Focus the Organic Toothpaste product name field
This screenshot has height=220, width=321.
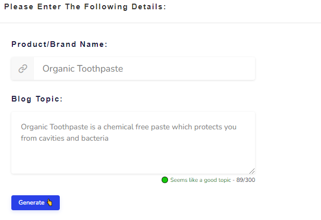tap(144, 69)
